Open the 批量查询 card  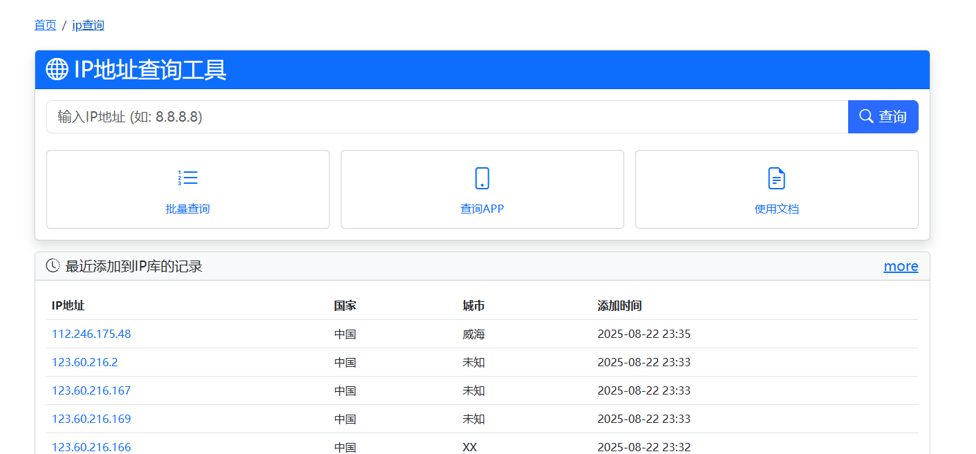click(x=188, y=190)
